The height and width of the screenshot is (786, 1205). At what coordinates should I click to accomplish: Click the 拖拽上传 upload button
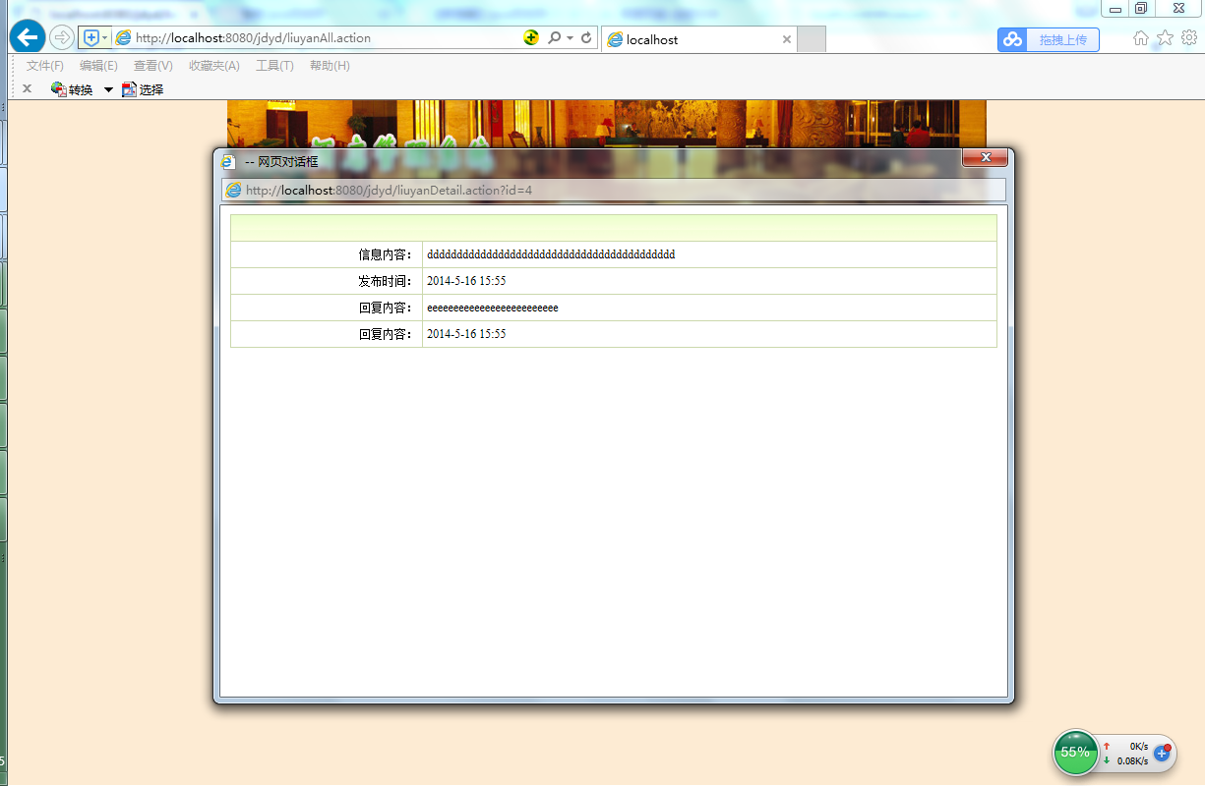pyautogui.click(x=1062, y=39)
